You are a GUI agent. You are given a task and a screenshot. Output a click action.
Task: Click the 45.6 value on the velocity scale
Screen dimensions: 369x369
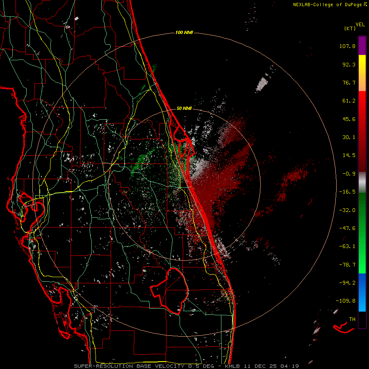click(x=349, y=119)
